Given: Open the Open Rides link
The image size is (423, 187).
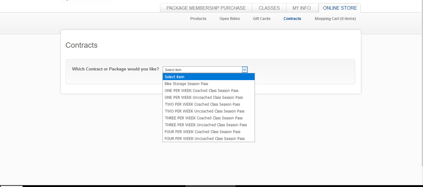Looking at the screenshot, I should click(230, 19).
